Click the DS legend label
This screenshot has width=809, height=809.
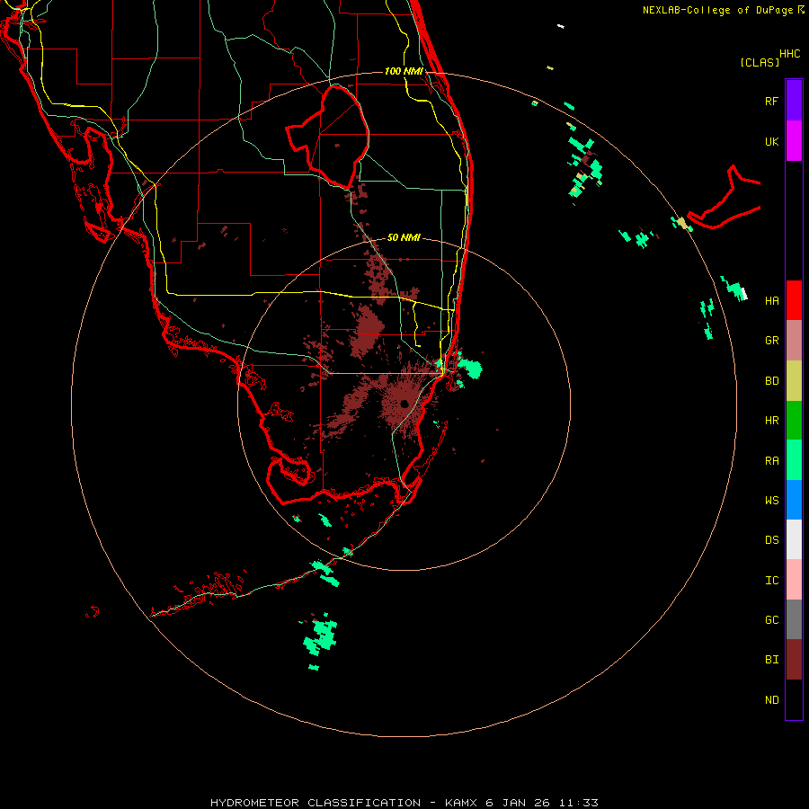pyautogui.click(x=772, y=539)
